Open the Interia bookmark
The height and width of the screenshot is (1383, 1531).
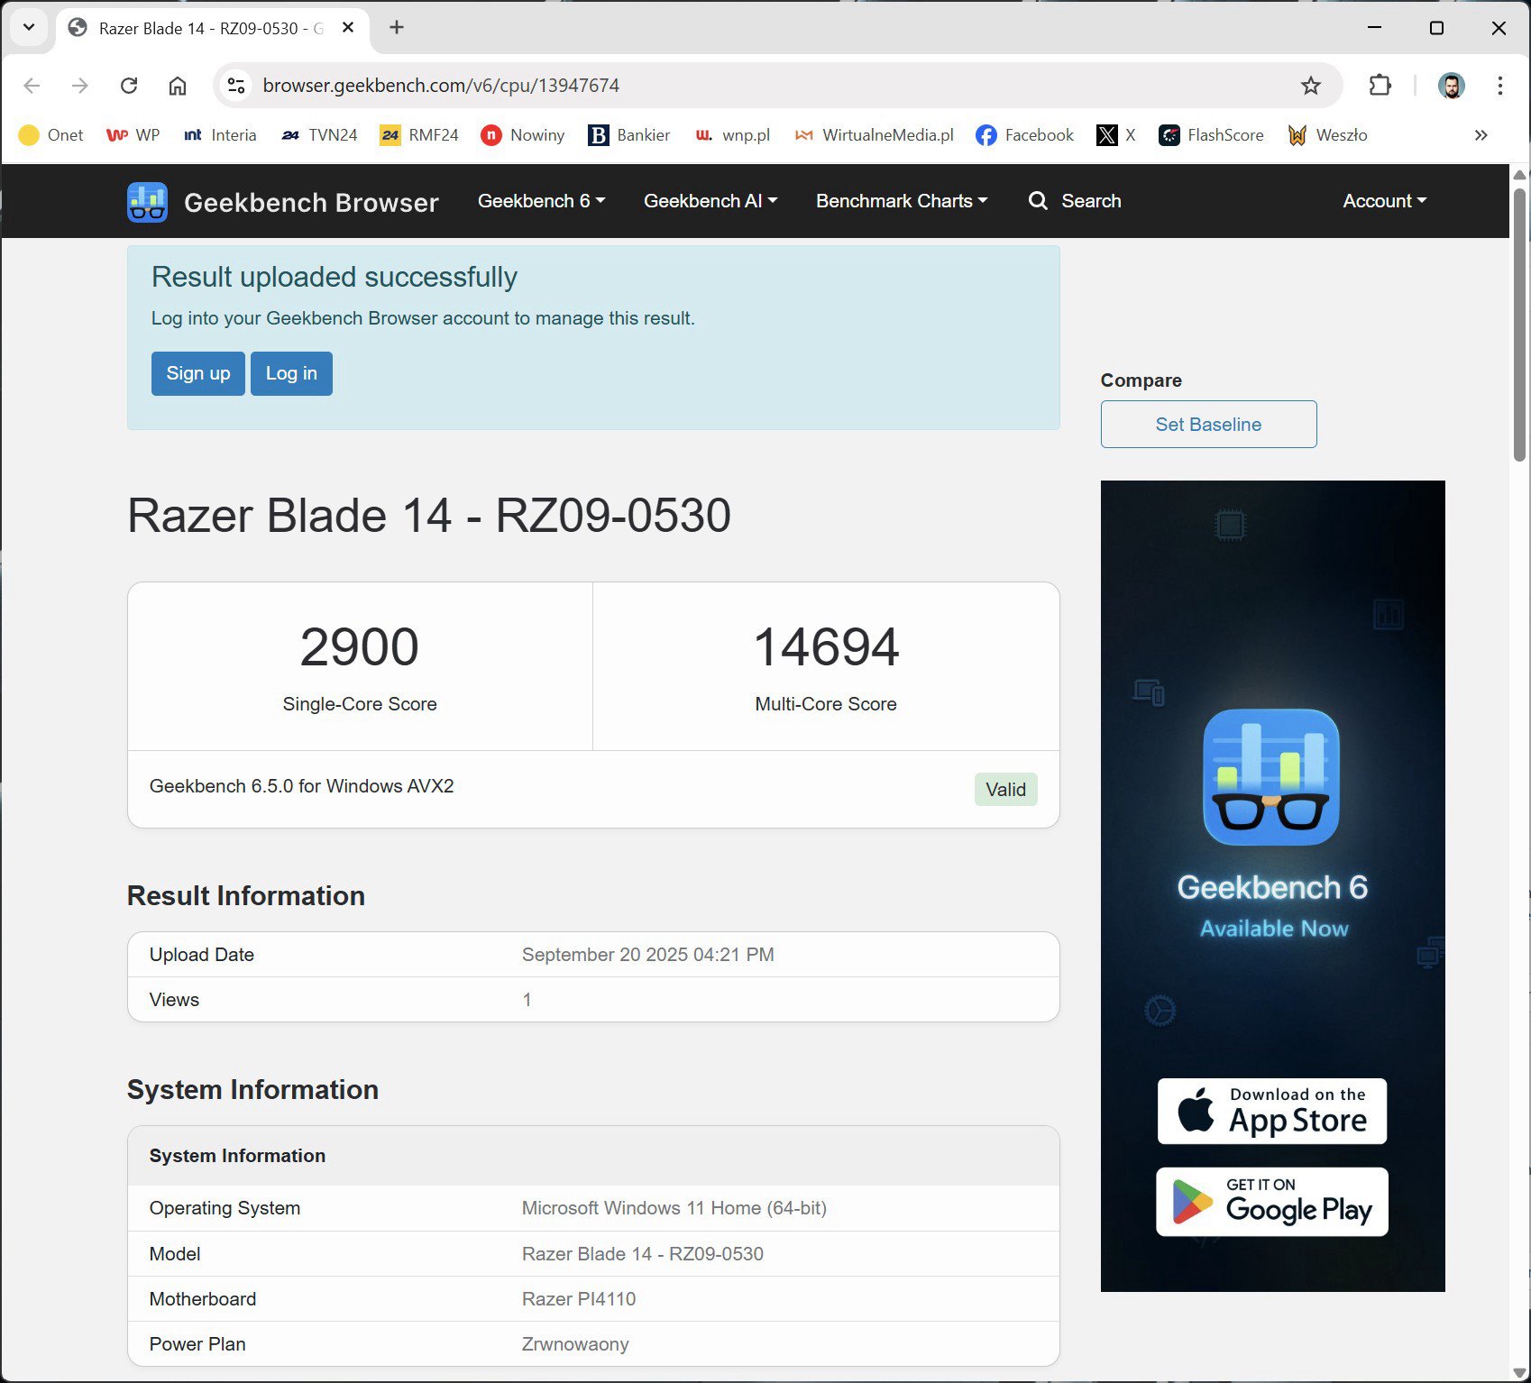[220, 135]
